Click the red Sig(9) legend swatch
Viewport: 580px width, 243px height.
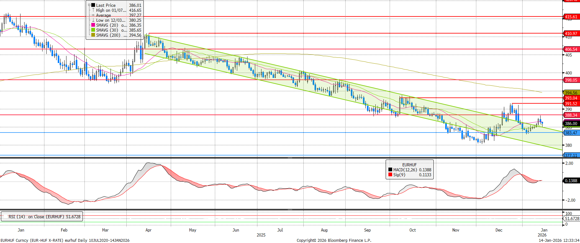pyautogui.click(x=390, y=175)
